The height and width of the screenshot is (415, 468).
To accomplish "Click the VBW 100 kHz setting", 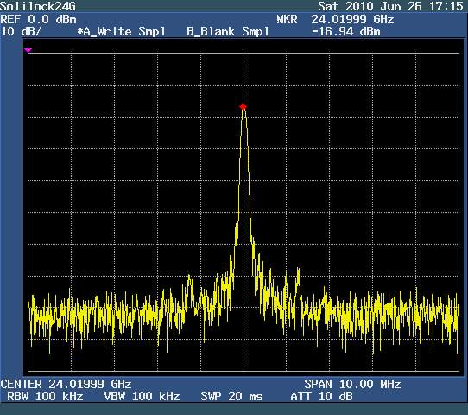I will click(x=142, y=397).
